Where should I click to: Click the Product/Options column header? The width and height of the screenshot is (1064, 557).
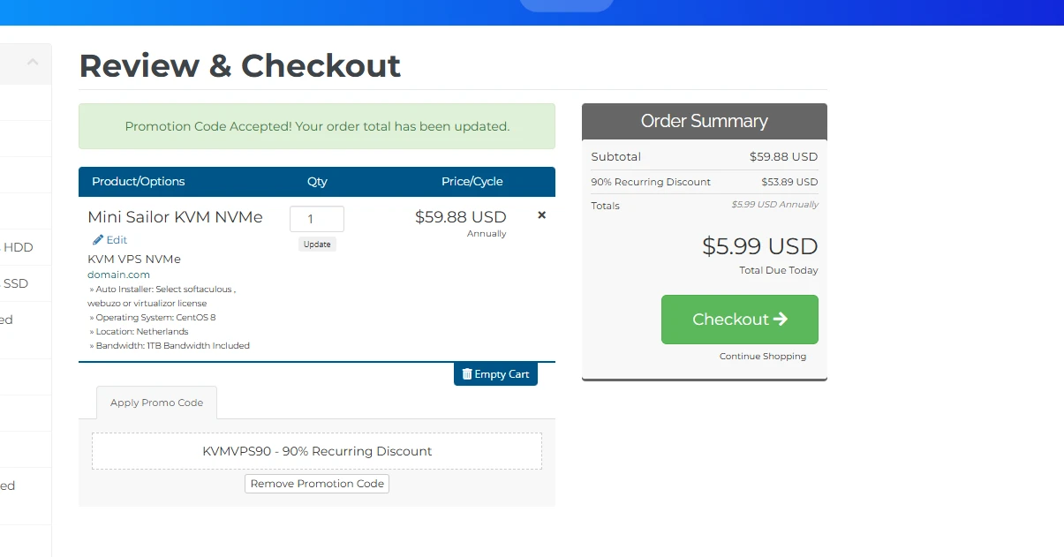pyautogui.click(x=139, y=182)
